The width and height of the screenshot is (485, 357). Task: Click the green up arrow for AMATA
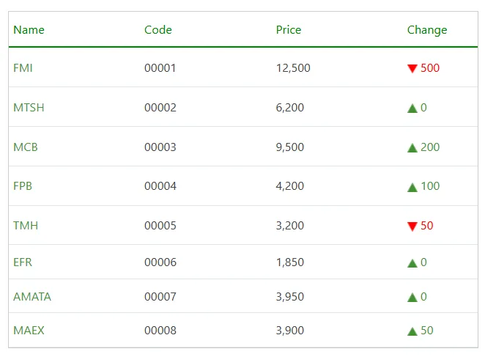(x=412, y=298)
